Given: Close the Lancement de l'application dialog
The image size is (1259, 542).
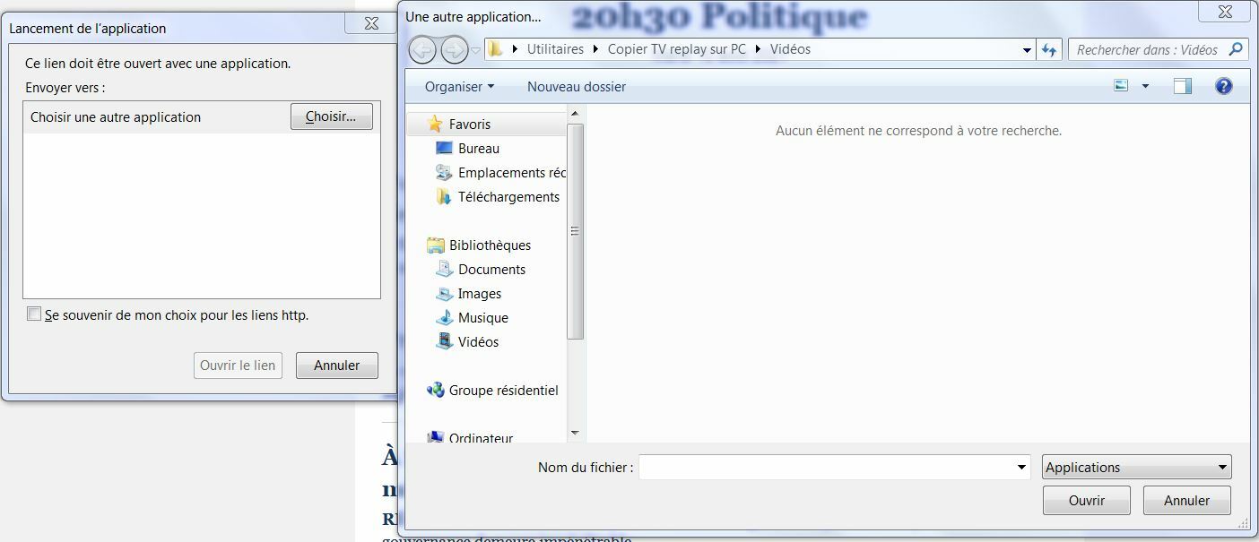Looking at the screenshot, I should pos(371,23).
